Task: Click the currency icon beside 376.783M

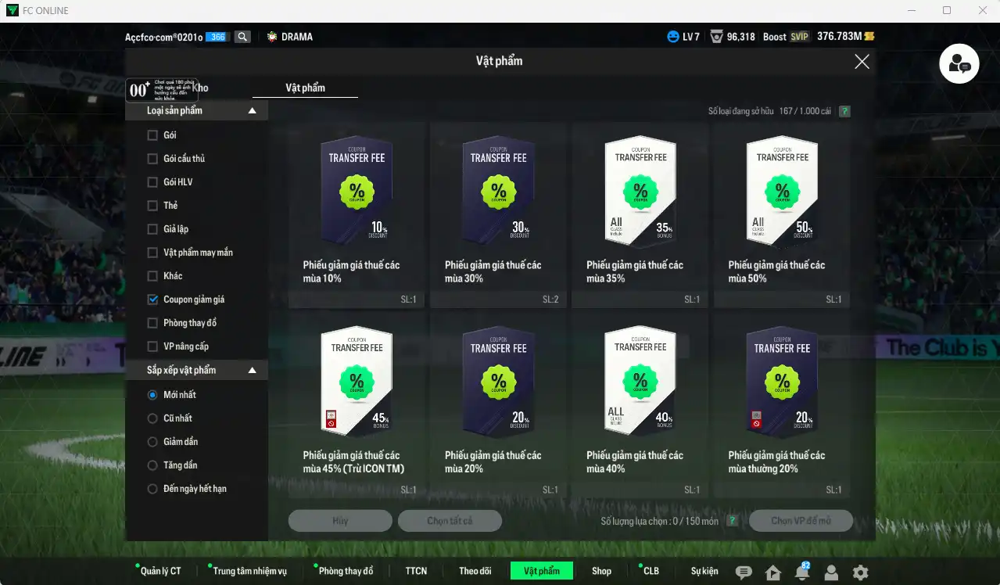Action: [x=869, y=37]
